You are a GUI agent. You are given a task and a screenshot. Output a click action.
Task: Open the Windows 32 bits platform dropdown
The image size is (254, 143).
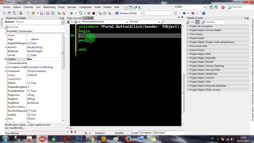pos(141,13)
